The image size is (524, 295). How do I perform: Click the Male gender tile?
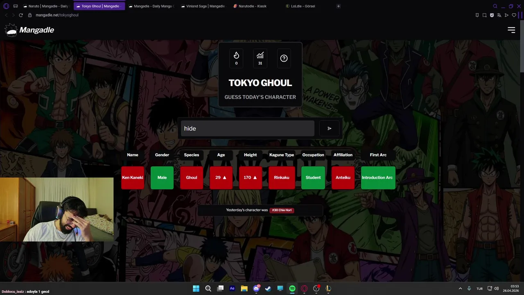tap(162, 177)
